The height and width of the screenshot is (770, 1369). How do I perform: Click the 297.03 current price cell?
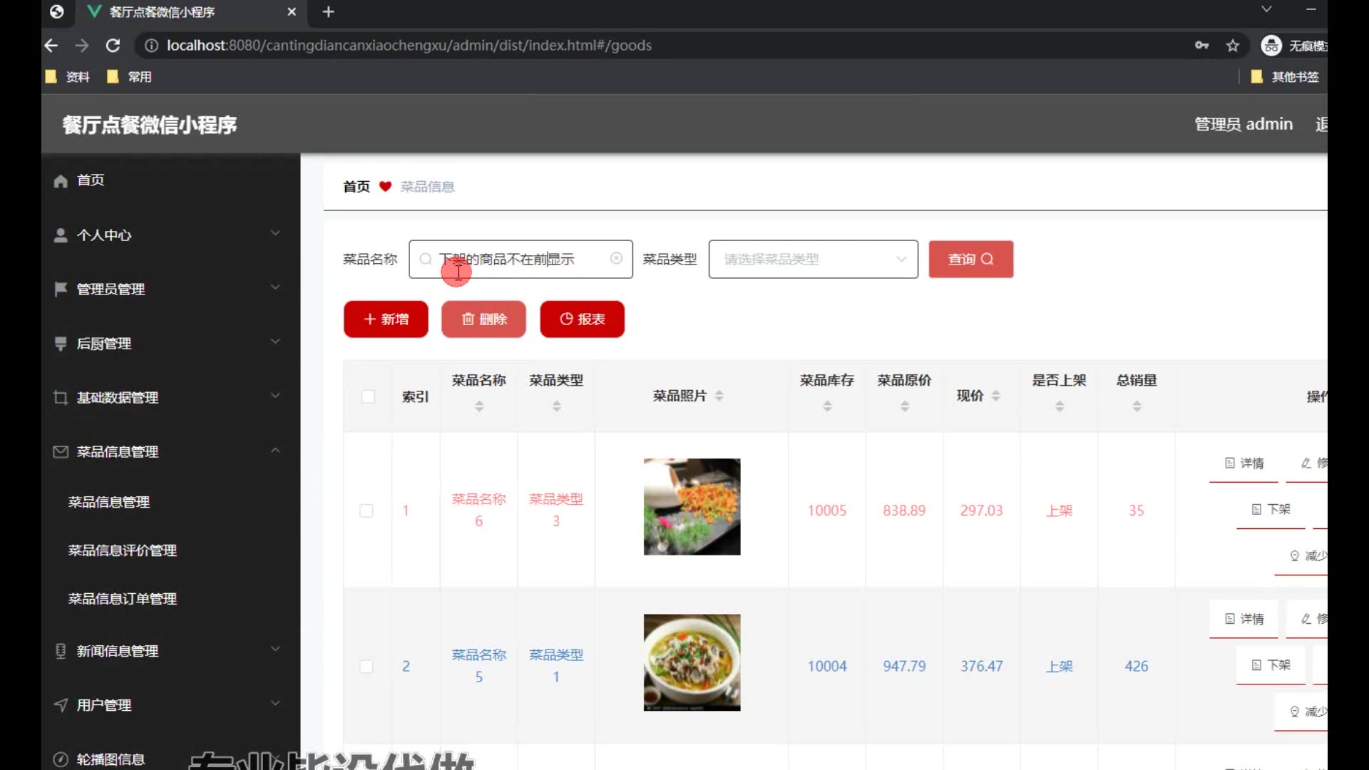(x=981, y=510)
